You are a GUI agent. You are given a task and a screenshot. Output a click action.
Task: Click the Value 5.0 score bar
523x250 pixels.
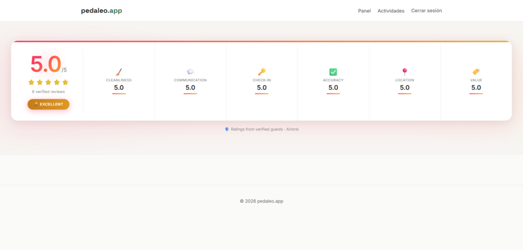click(x=476, y=94)
